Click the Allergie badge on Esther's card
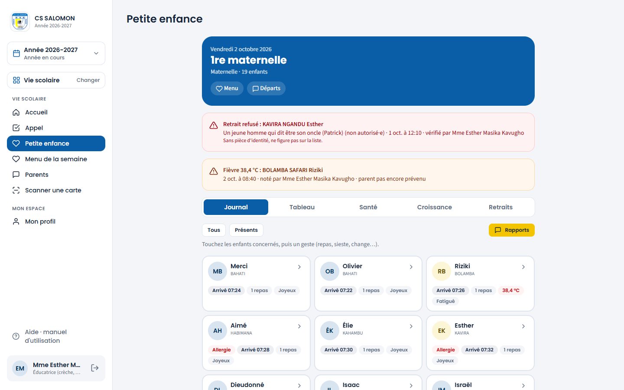Screen dimensions: 624x390 pyautogui.click(x=445, y=350)
